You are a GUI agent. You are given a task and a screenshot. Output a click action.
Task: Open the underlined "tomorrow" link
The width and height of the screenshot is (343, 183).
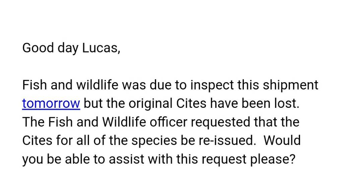(x=51, y=104)
